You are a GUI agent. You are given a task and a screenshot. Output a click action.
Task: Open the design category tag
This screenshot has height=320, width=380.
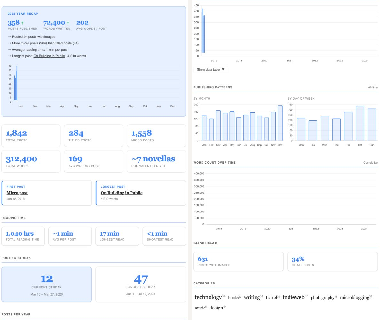(x=216, y=308)
